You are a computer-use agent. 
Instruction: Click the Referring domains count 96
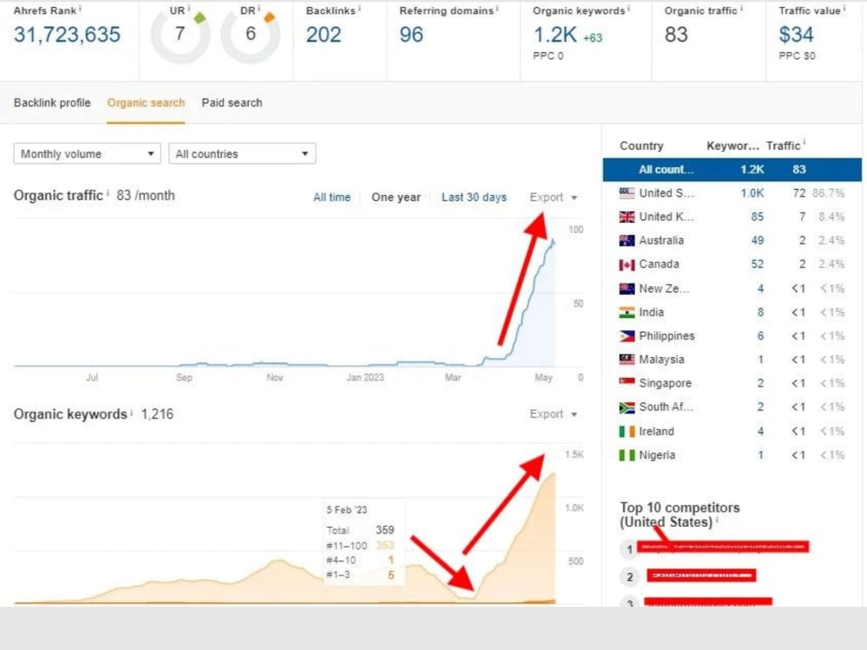pyautogui.click(x=411, y=35)
